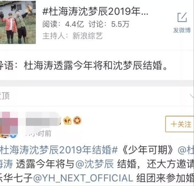The image size is (194, 186).
Task: Select the 置顶 pinned label
Action: coord(4,96)
